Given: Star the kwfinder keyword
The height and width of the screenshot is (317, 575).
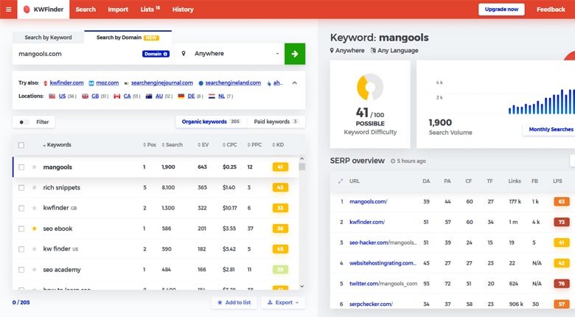Looking at the screenshot, I should pos(35,208).
